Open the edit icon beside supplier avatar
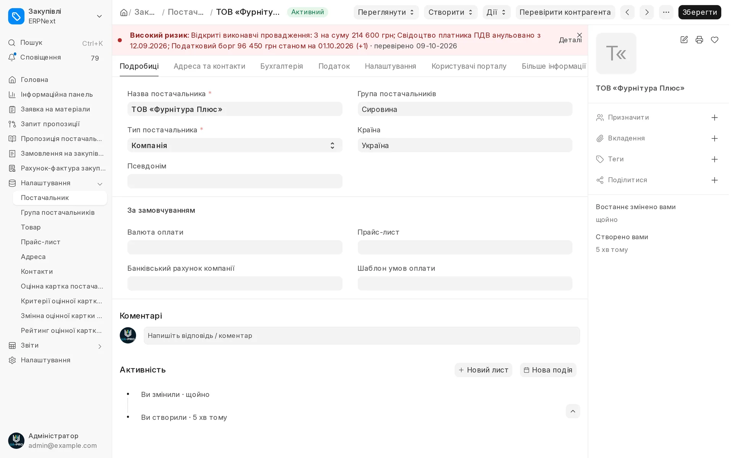Screen dimensions: 734x458 coord(684,40)
